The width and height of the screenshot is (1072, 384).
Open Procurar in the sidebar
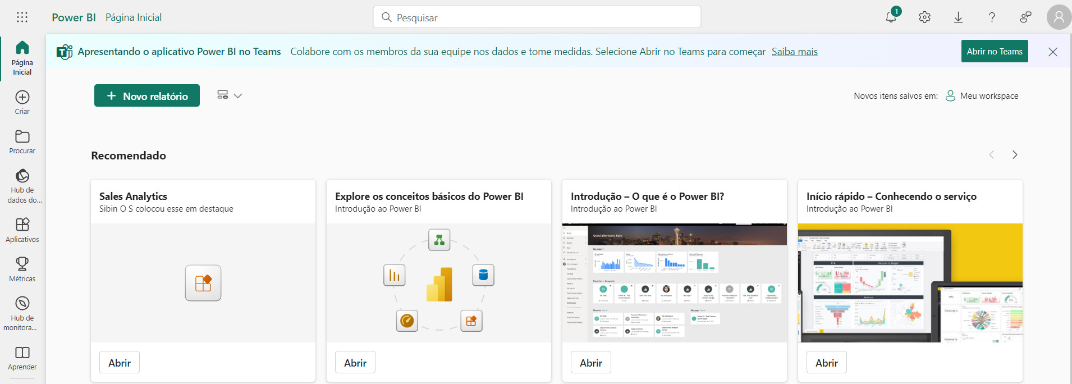pos(22,142)
